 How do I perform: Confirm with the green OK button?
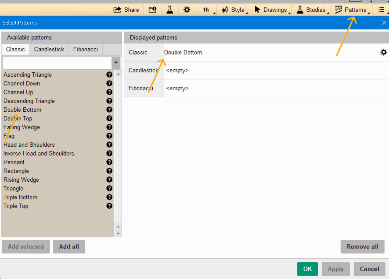point(307,269)
